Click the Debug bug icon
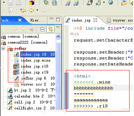The width and height of the screenshot is (134, 116). click(x=46, y=2)
